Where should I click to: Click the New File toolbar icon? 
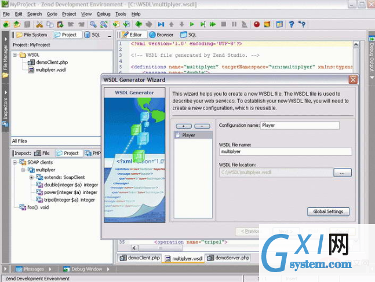click(6, 24)
